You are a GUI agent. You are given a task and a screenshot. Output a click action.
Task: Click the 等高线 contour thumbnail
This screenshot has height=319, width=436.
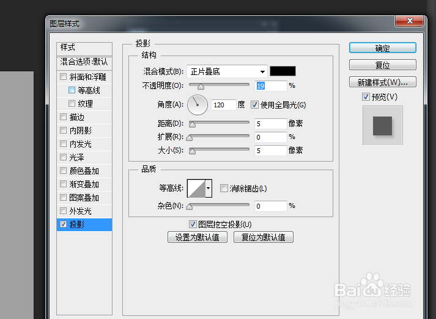(196, 188)
